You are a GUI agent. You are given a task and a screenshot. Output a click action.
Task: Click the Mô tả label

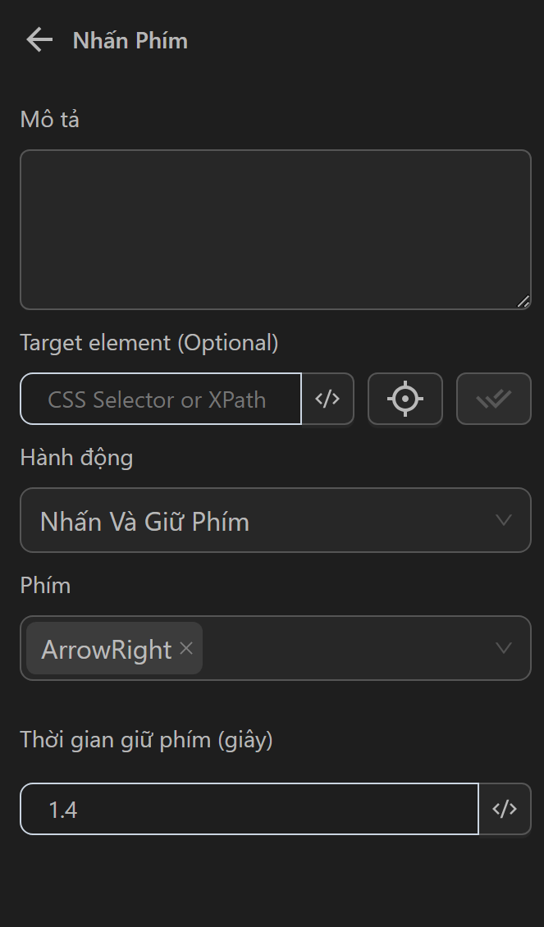point(50,120)
